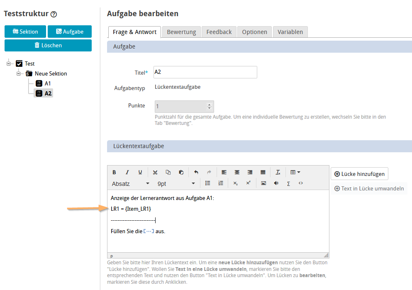Collapse the Neue Sektion branch
This screenshot has width=412, height=290.
pos(18,73)
